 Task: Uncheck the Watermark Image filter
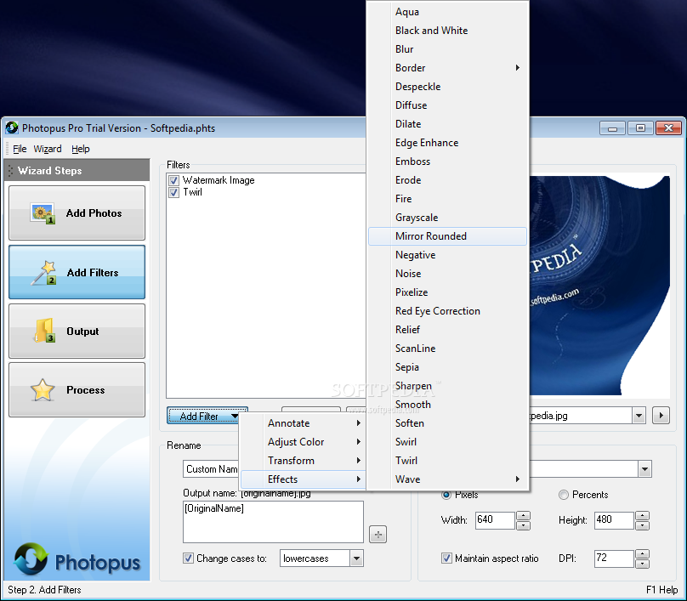coord(174,180)
